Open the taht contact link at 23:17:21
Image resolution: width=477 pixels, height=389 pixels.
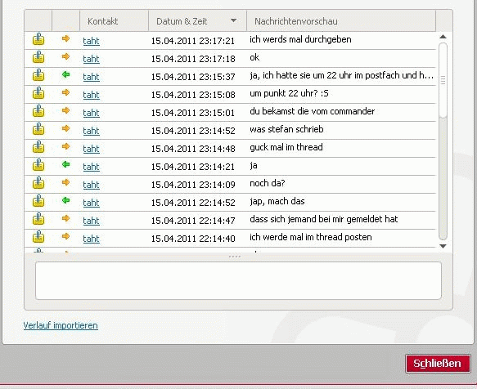91,41
